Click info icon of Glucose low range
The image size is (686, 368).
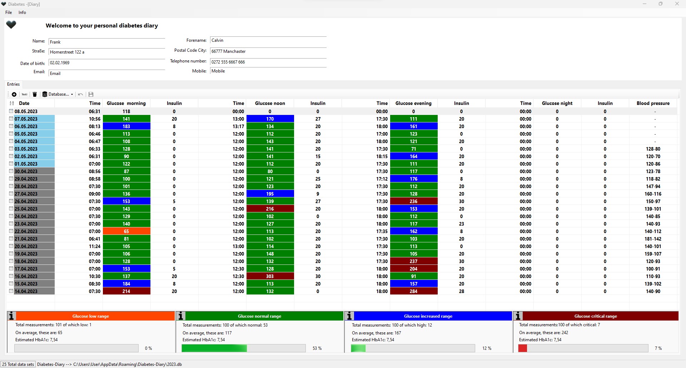click(x=12, y=316)
